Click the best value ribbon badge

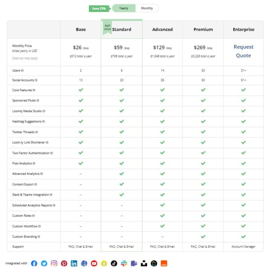click(x=107, y=28)
